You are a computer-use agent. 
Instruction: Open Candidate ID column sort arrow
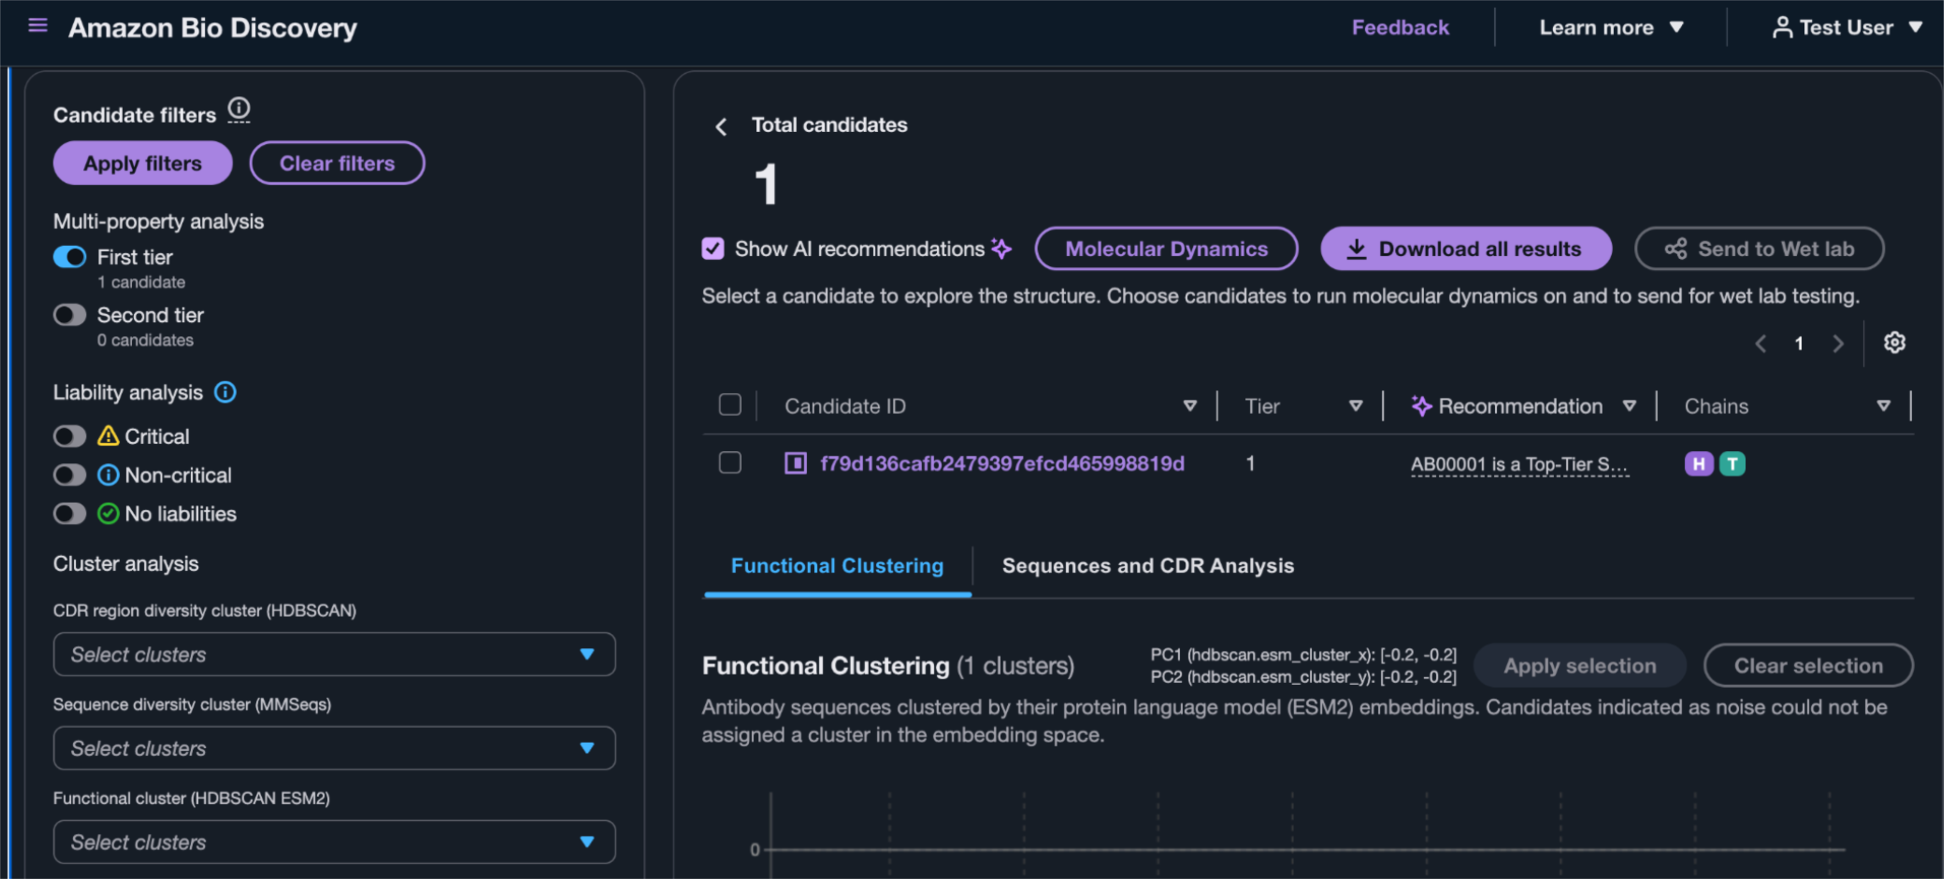point(1190,406)
